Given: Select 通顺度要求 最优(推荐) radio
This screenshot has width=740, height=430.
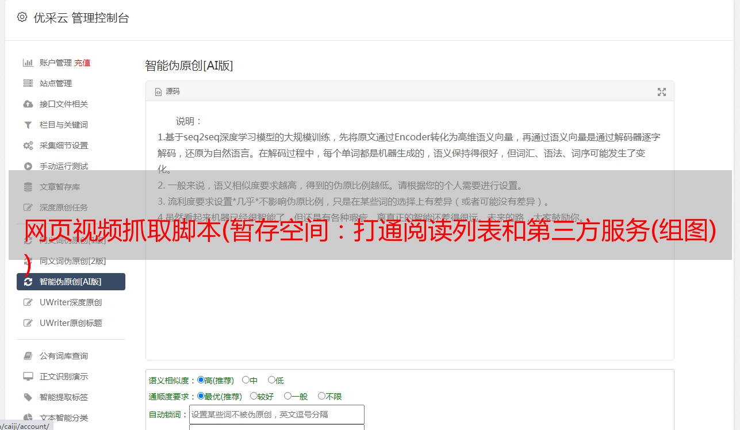Looking at the screenshot, I should [x=201, y=396].
